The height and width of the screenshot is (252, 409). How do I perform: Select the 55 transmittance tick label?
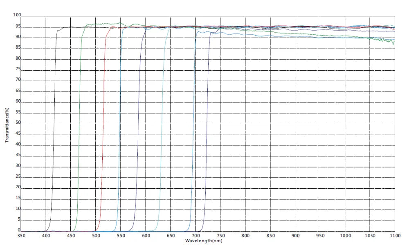tap(18, 112)
